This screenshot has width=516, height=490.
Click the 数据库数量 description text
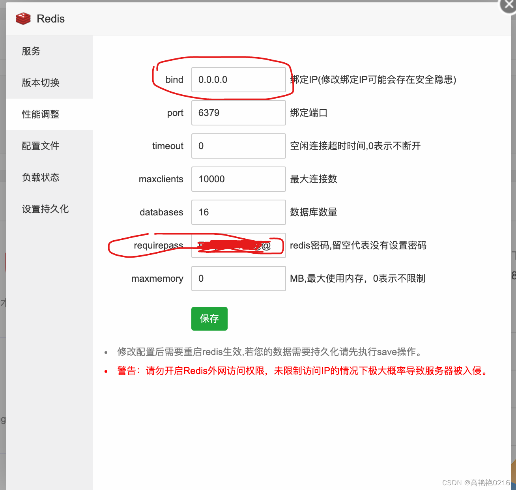[314, 212]
